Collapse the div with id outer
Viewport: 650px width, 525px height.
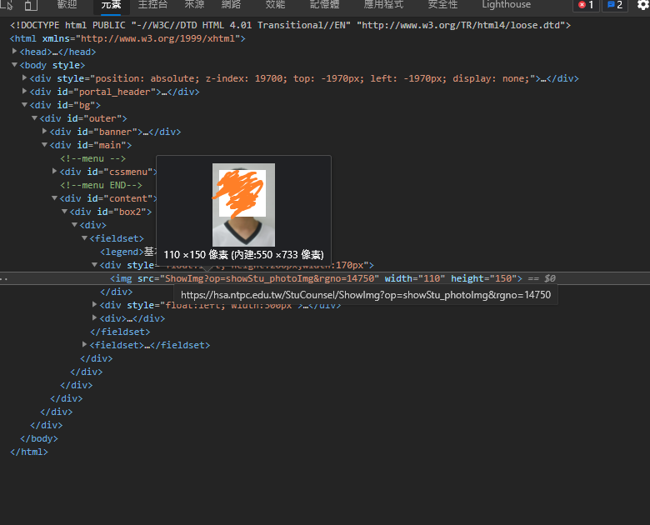pos(34,117)
